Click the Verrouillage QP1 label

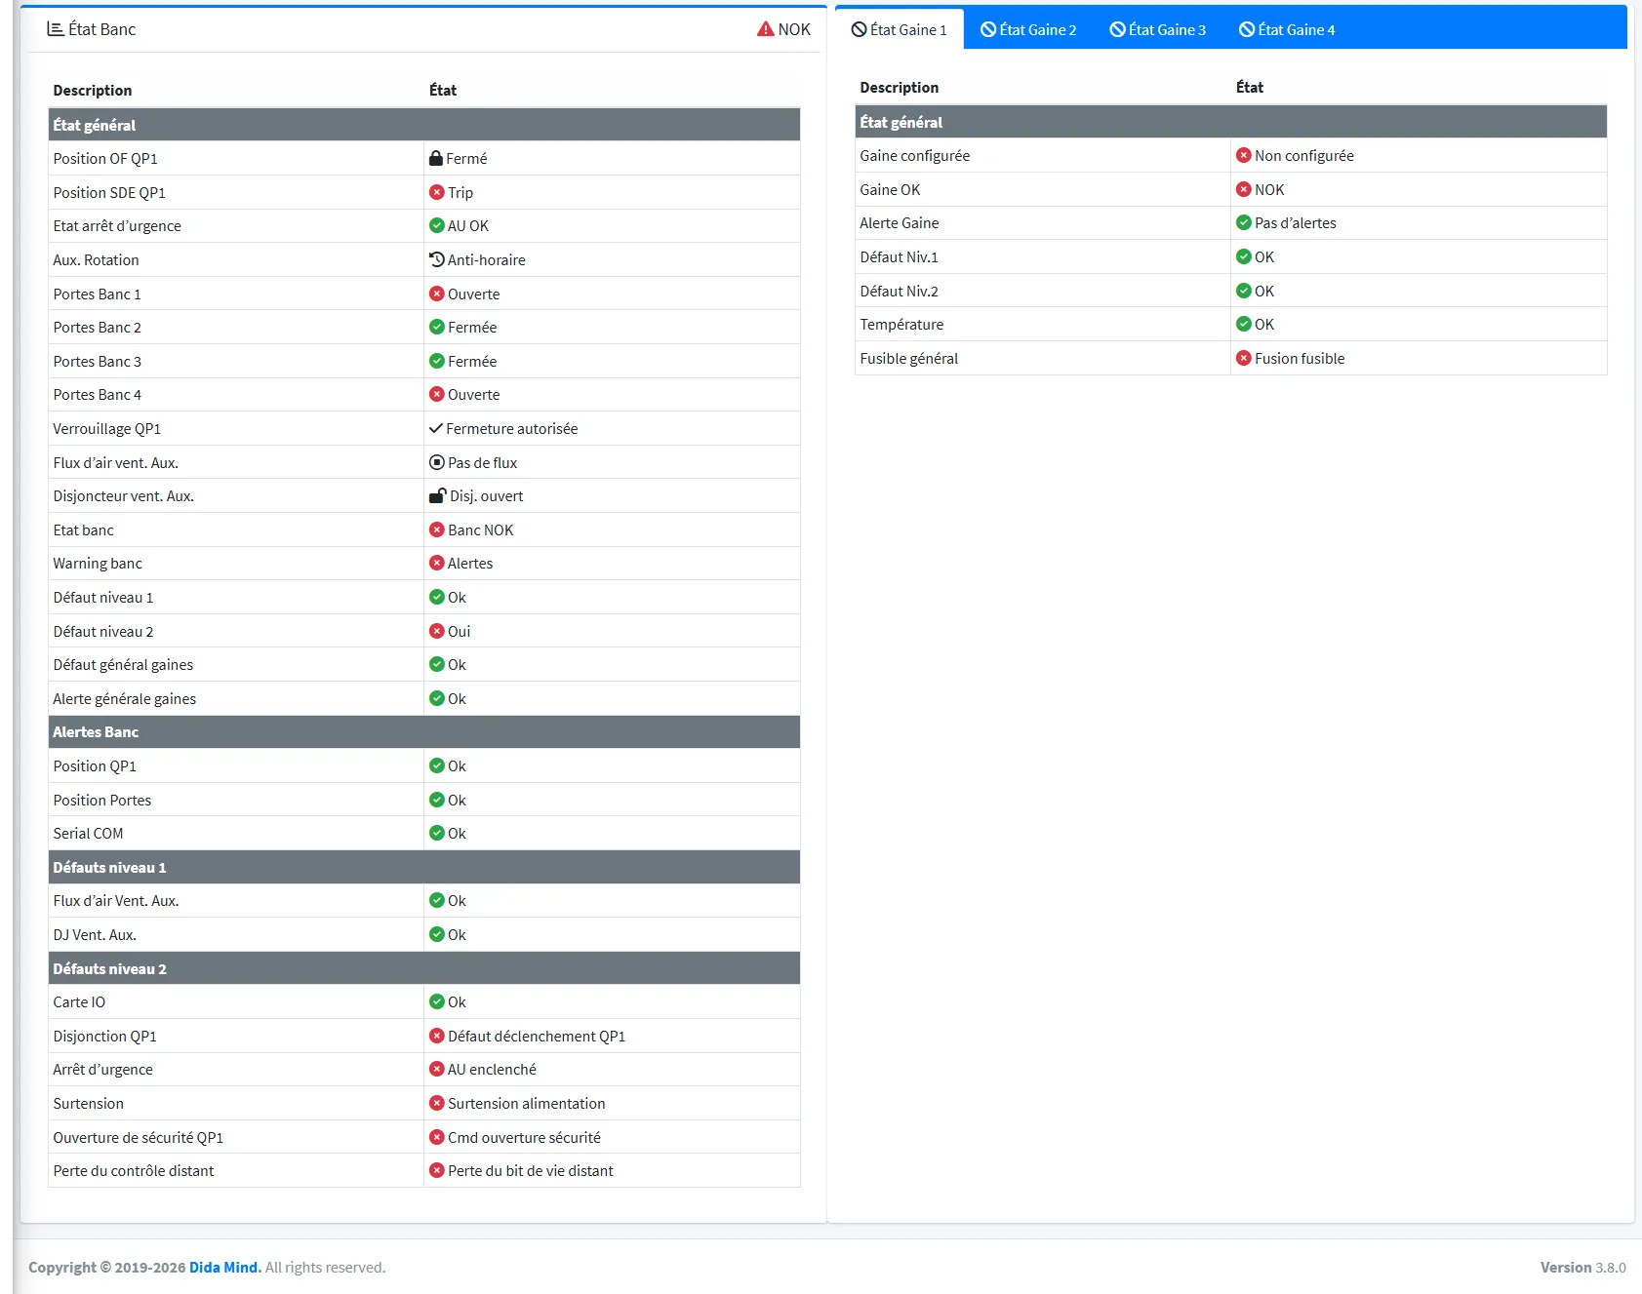coord(107,429)
